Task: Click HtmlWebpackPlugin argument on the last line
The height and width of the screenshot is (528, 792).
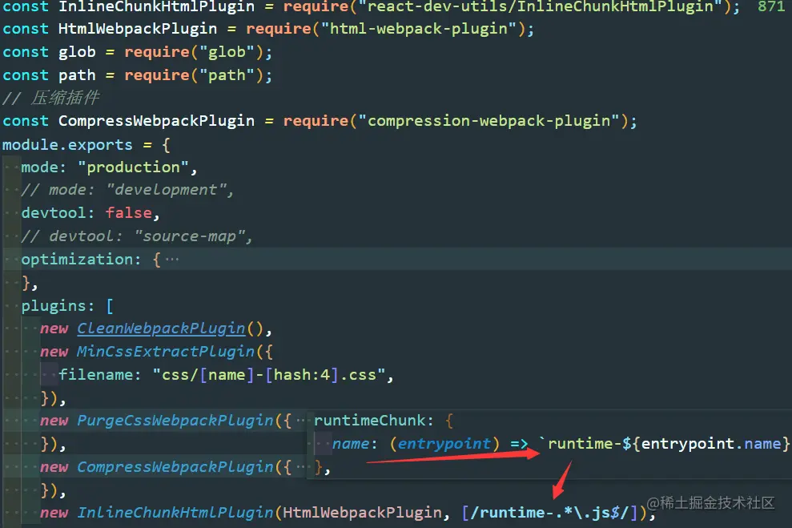Action: [362, 513]
